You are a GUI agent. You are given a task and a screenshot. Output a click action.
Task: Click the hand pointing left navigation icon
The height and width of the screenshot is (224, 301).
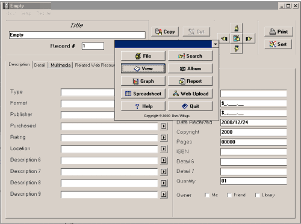(x=224, y=38)
